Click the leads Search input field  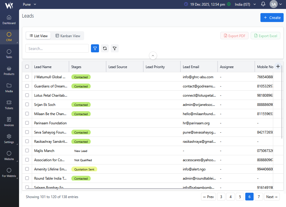(x=57, y=48)
